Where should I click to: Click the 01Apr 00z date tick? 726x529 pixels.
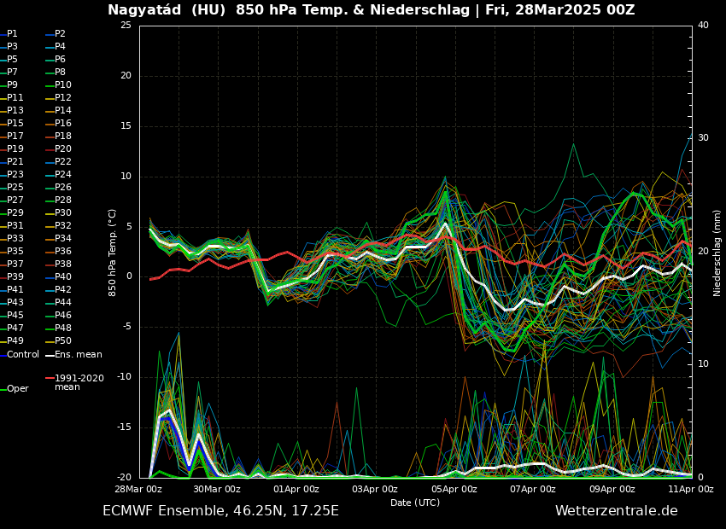pos(296,489)
